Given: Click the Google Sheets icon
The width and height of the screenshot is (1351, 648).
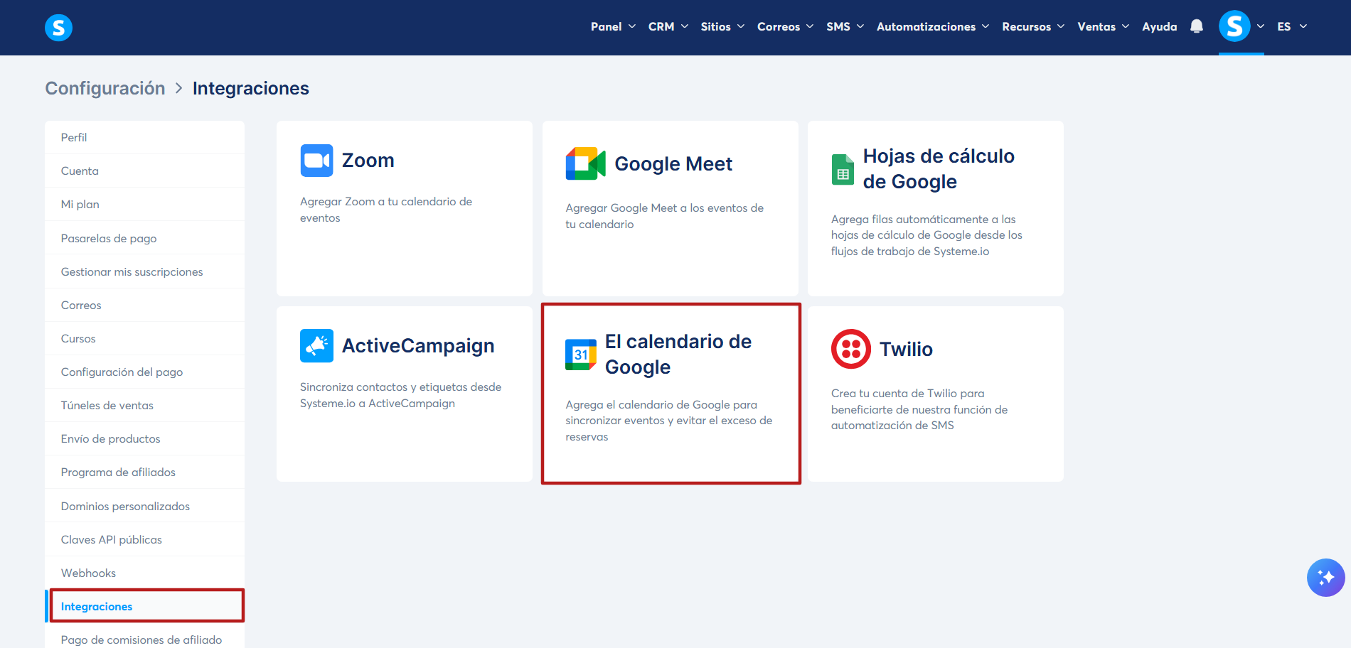Looking at the screenshot, I should click(x=843, y=169).
